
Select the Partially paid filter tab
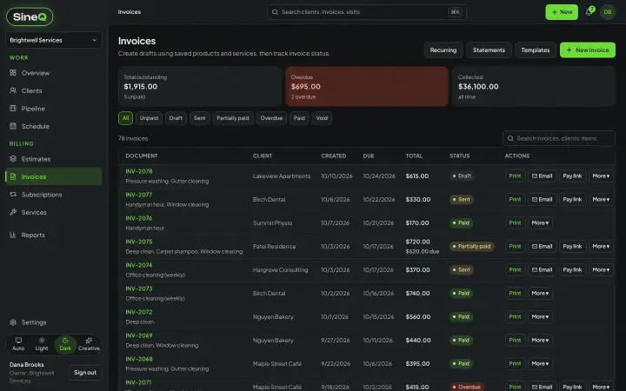coord(233,118)
